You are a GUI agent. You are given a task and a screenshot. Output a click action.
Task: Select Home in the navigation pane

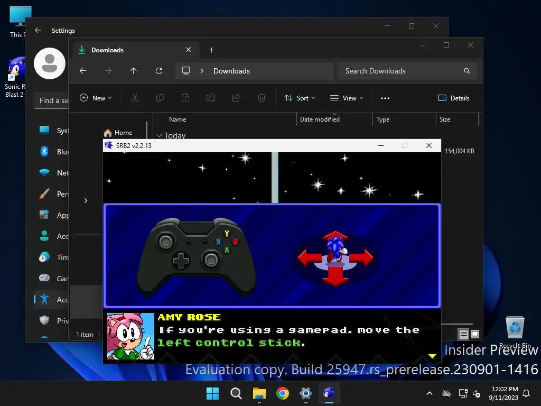118,133
